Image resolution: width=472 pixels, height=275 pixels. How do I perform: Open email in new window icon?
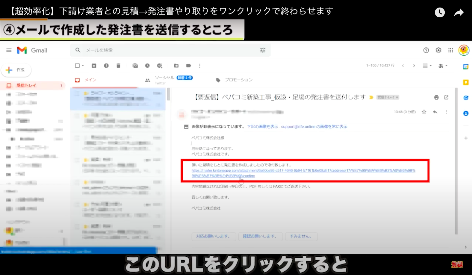pyautogui.click(x=446, y=97)
